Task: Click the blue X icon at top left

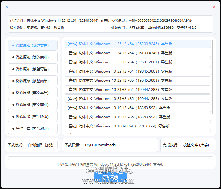Action: [x=7, y=7]
